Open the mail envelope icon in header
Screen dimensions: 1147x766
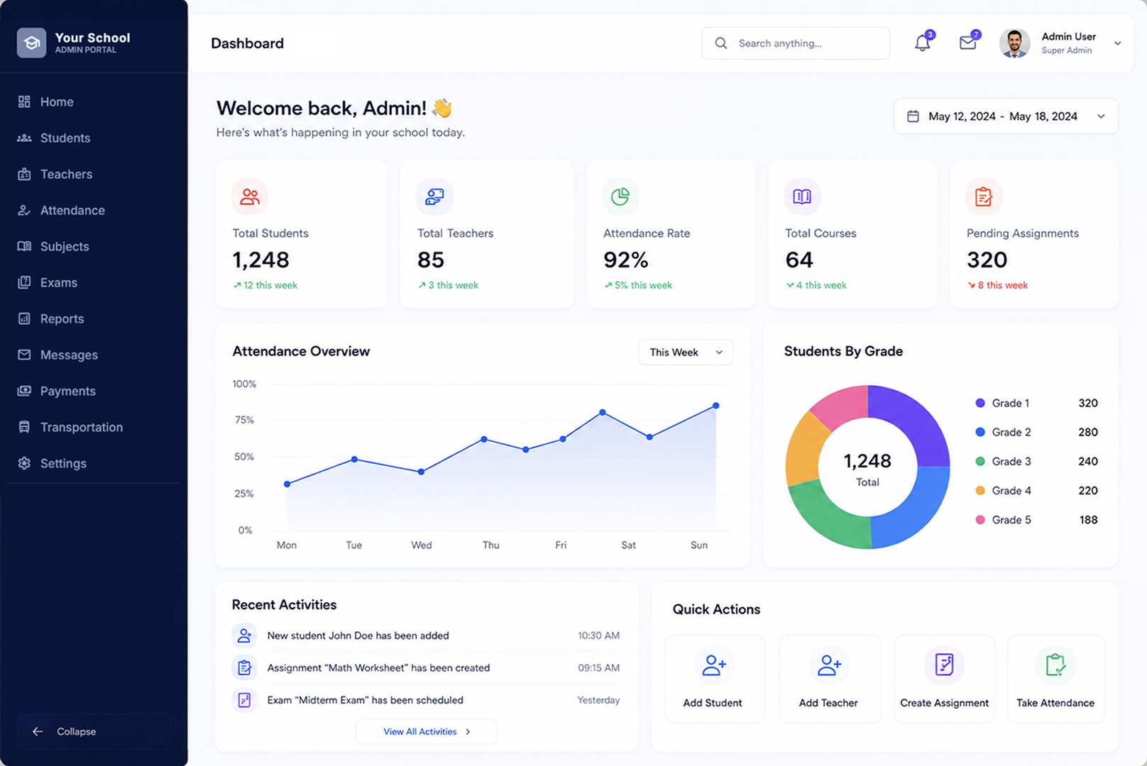967,43
